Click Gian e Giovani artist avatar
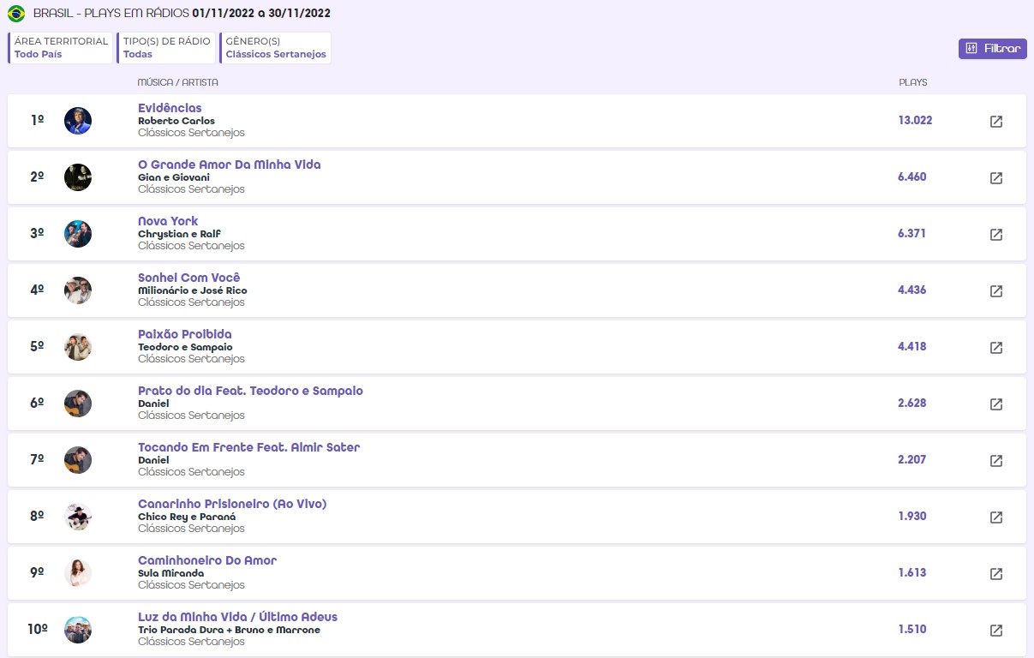The height and width of the screenshot is (658, 1034). pyautogui.click(x=78, y=177)
